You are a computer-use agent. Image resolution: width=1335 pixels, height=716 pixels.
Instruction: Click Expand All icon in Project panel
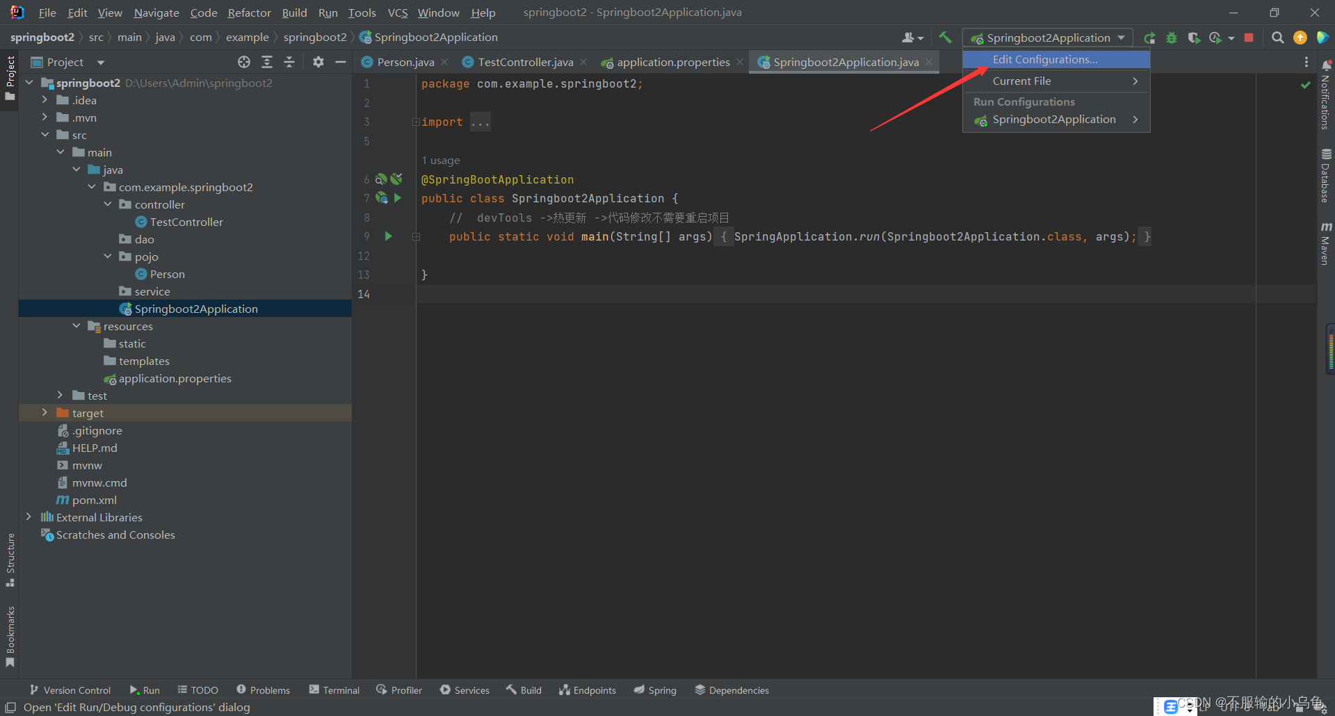pyautogui.click(x=267, y=62)
